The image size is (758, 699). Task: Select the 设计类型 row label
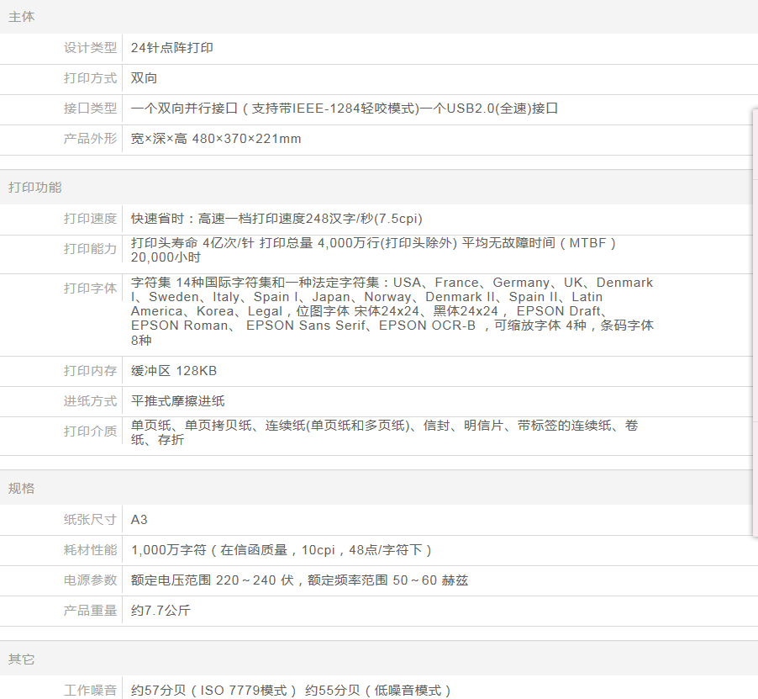coord(90,48)
